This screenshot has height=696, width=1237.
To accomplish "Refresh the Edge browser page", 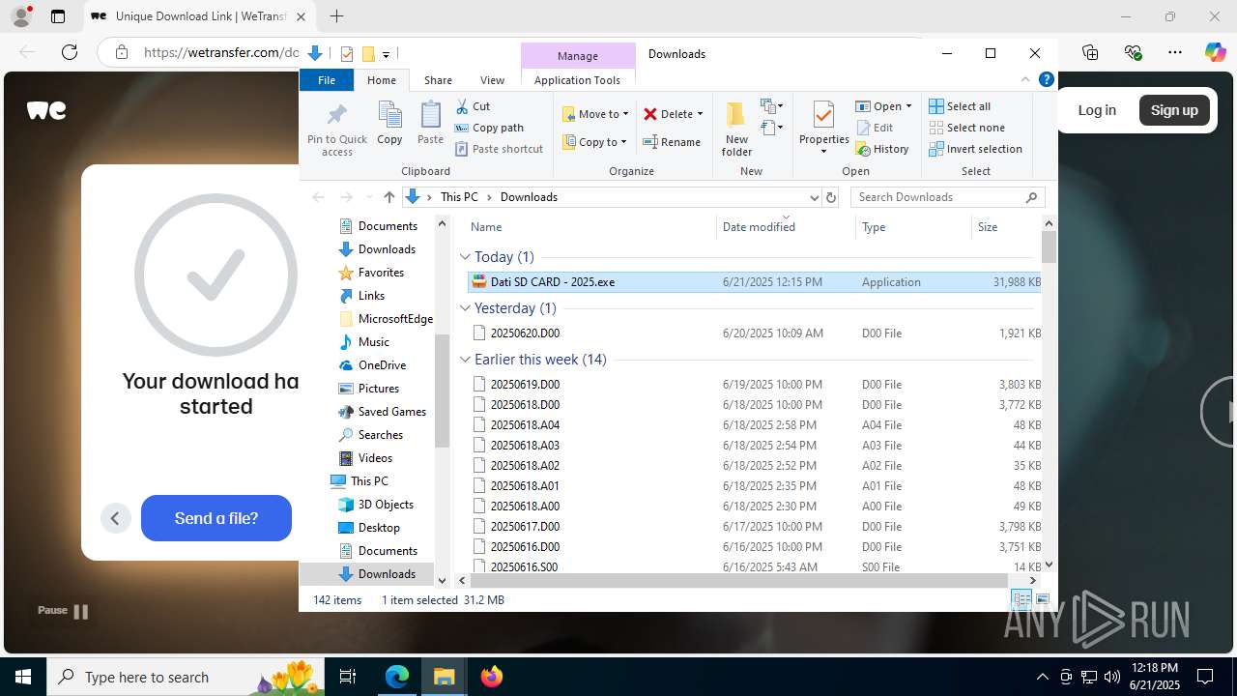I will pos(69,53).
